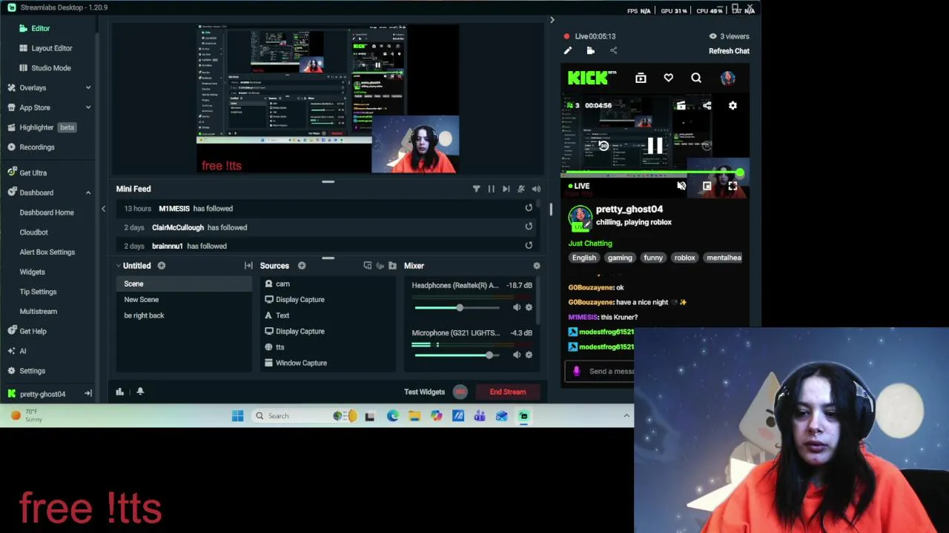
Task: Mute Microphone in Mixer
Action: click(517, 355)
